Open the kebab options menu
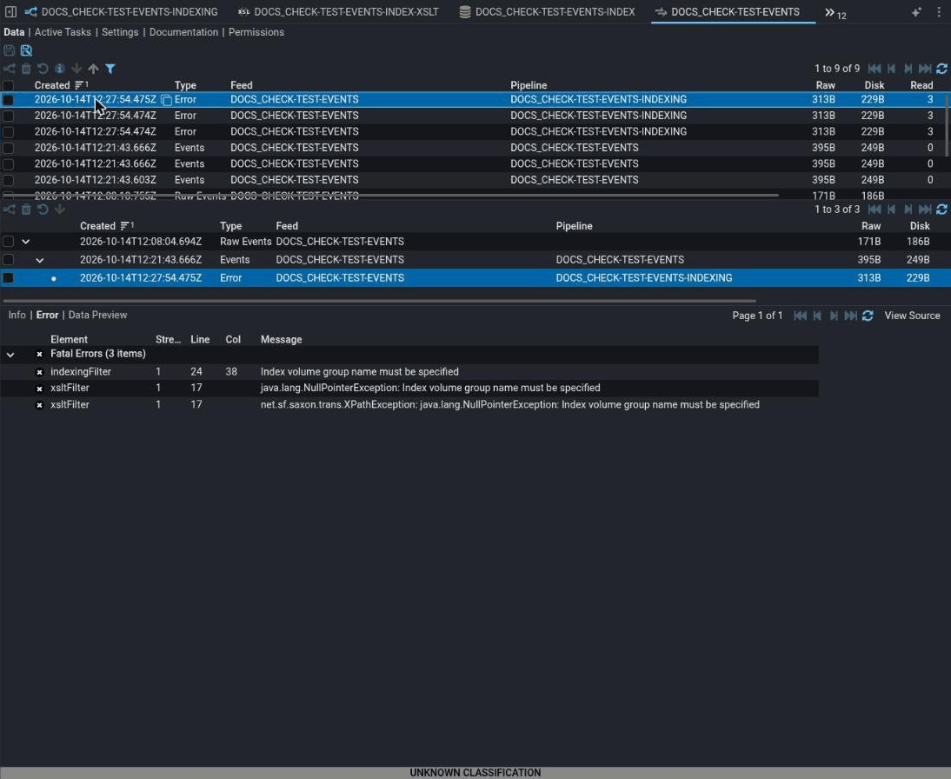Image resolution: width=951 pixels, height=779 pixels. [x=938, y=12]
